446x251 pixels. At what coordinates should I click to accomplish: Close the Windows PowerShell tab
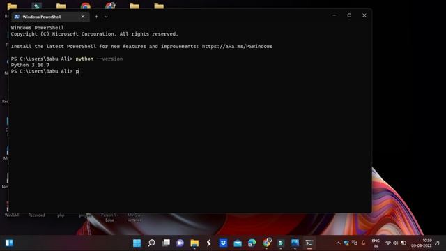83,17
